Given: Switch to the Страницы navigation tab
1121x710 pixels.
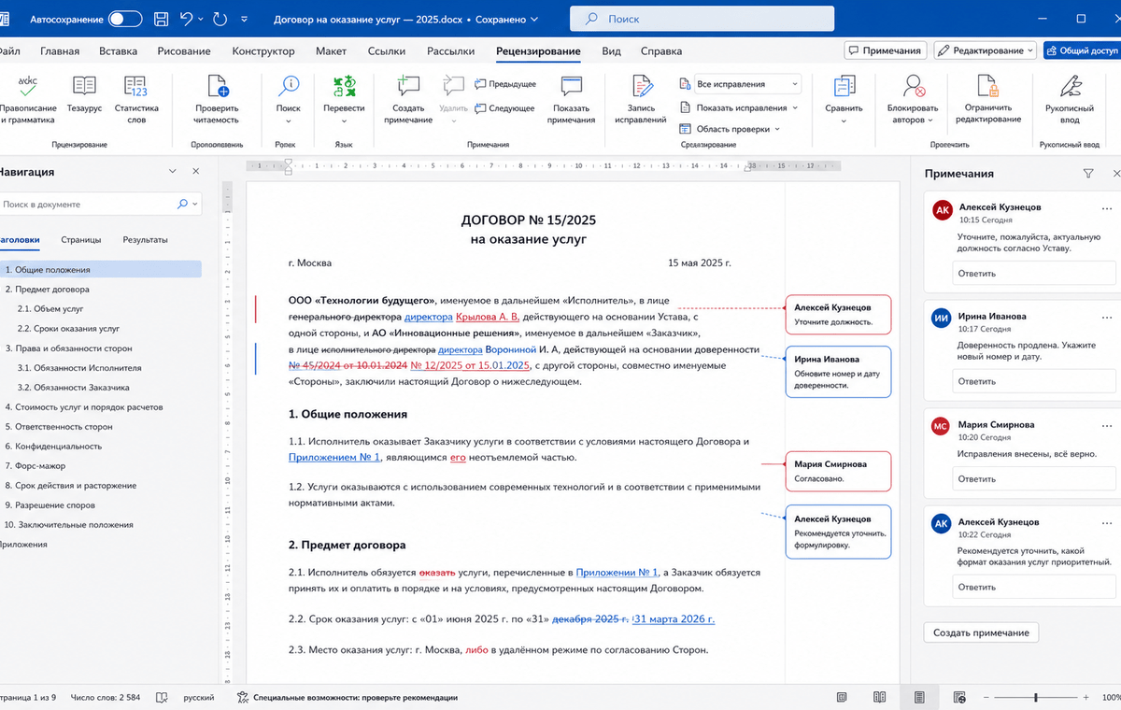Looking at the screenshot, I should pos(81,240).
